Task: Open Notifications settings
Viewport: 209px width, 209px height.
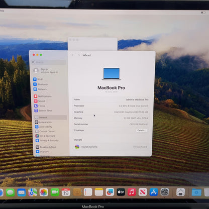Action: point(43,96)
